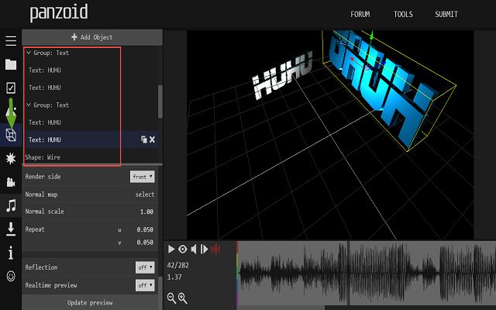Open the TOOLS menu item
The image size is (496, 310).
[403, 14]
